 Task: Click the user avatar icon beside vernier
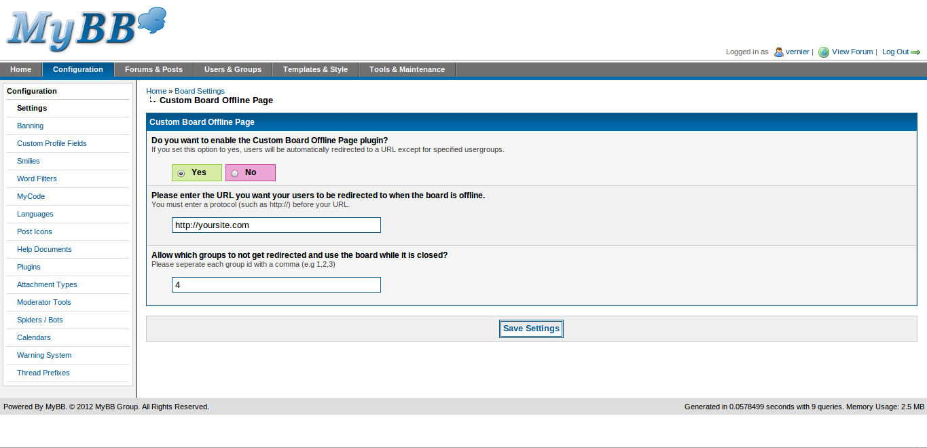pos(779,52)
